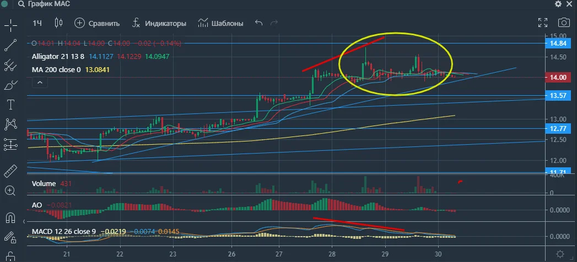Screen dimensions: 577x262
Task: Select the XABCD patterns tool
Action: pos(10,124)
